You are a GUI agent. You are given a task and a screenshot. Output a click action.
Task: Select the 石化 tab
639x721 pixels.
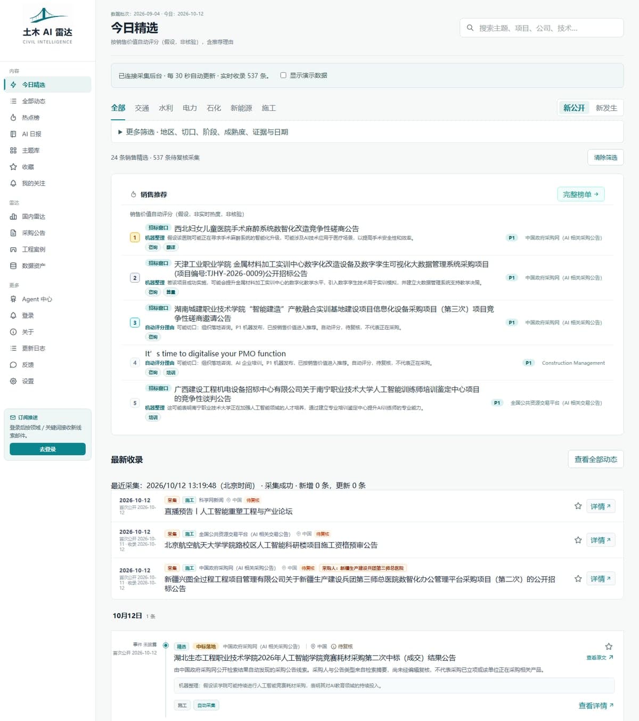click(214, 108)
